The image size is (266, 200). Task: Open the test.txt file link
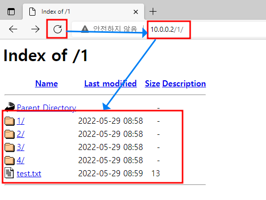point(29,174)
